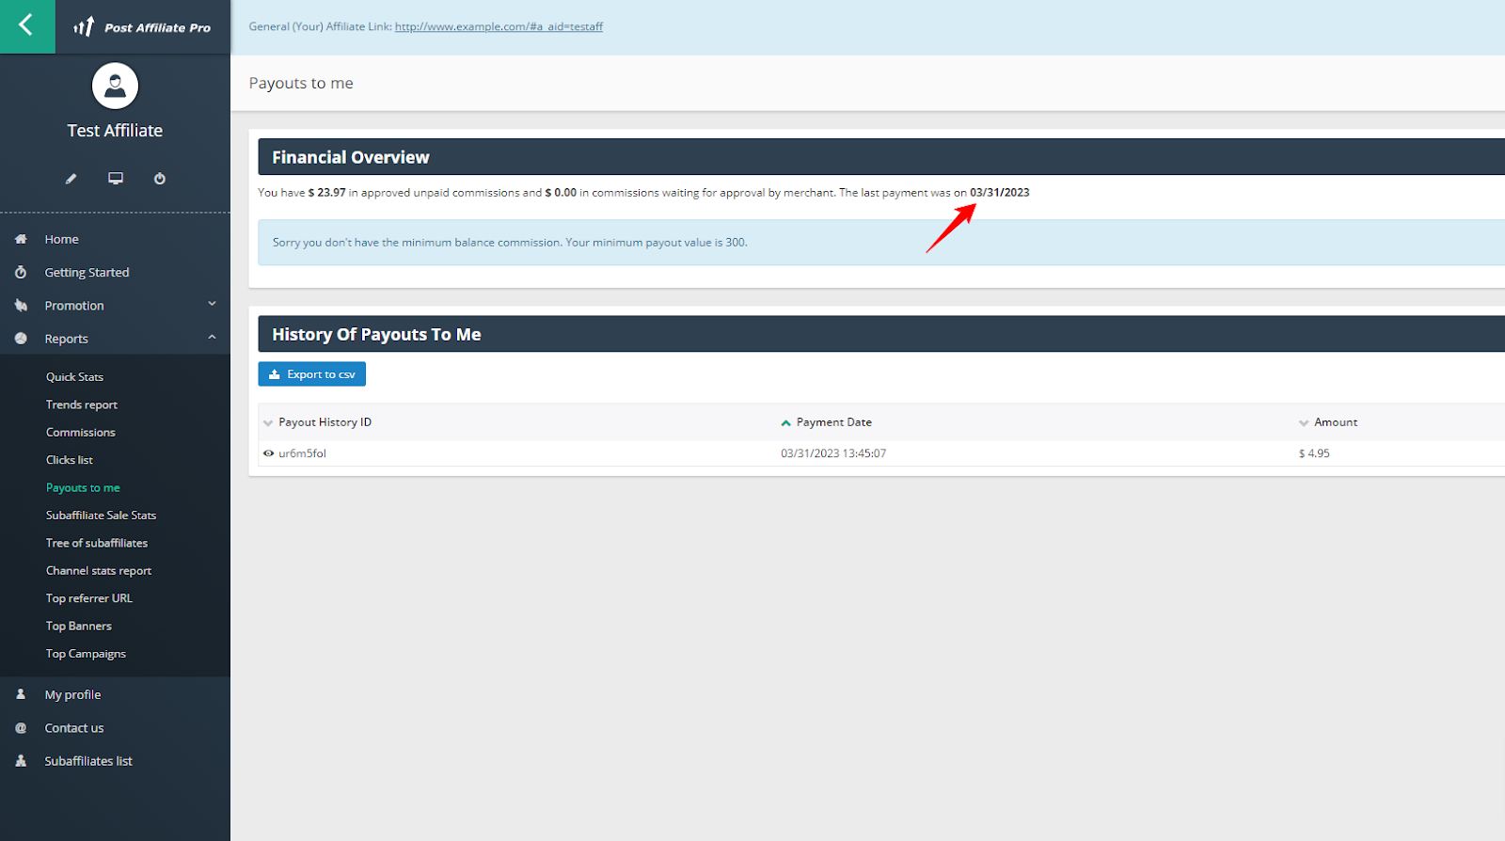Click the Test Affiliate avatar icon

[115, 87]
